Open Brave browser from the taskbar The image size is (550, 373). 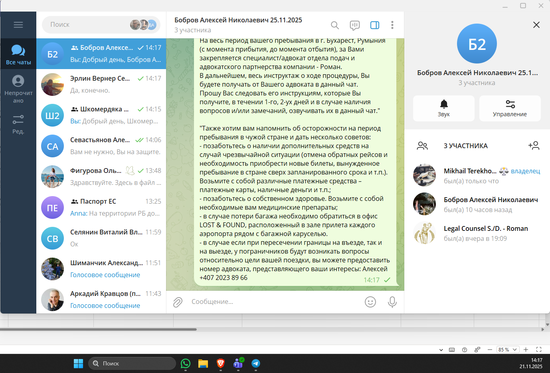tap(221, 363)
